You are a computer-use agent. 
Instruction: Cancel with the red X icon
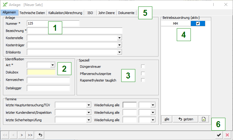[x=228, y=135]
